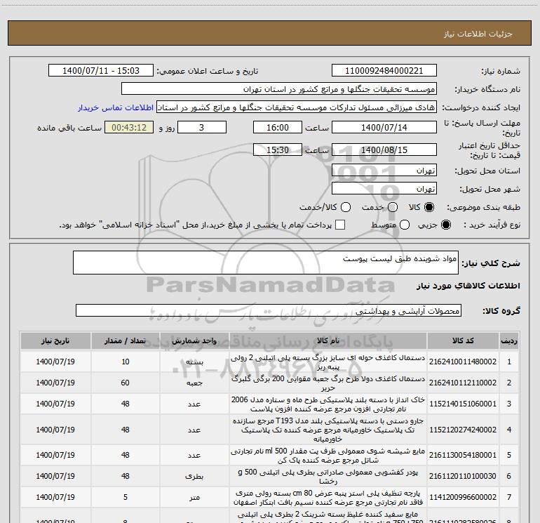This screenshot has width=540, height=523.
Task: Click the days remaining field showing 3
Action: coord(202,127)
